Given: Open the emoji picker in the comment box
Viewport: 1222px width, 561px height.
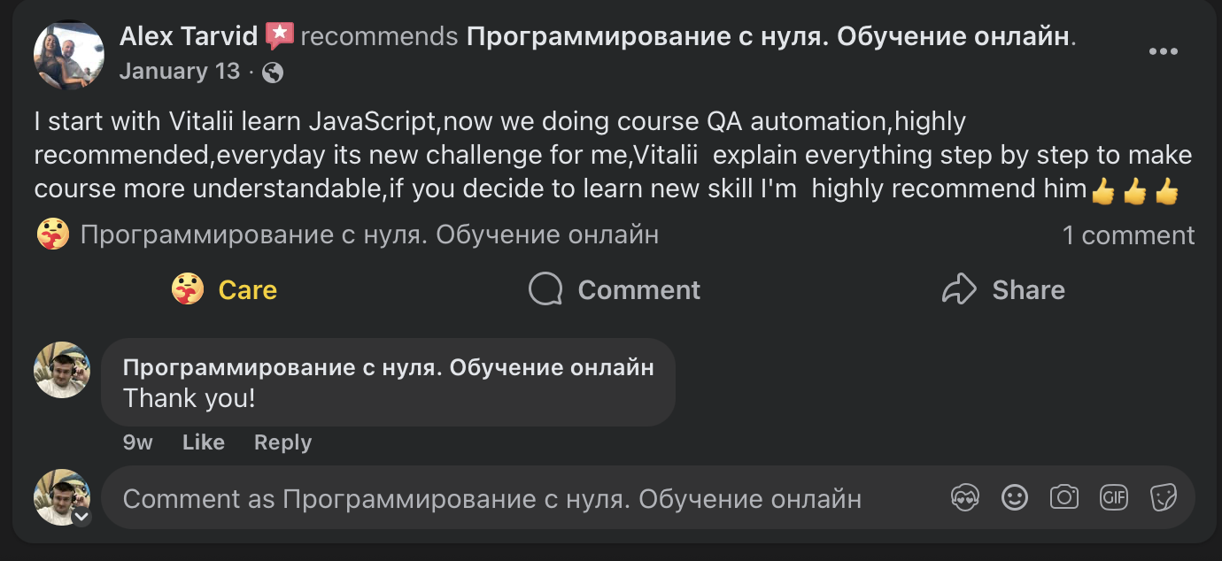Looking at the screenshot, I should click(x=1015, y=498).
